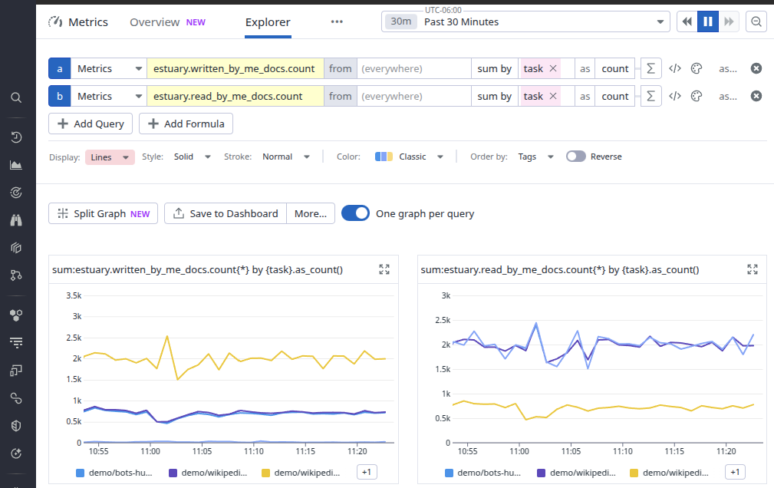The width and height of the screenshot is (774, 488).
Task: Click the Add Formula button
Action: pyautogui.click(x=186, y=124)
